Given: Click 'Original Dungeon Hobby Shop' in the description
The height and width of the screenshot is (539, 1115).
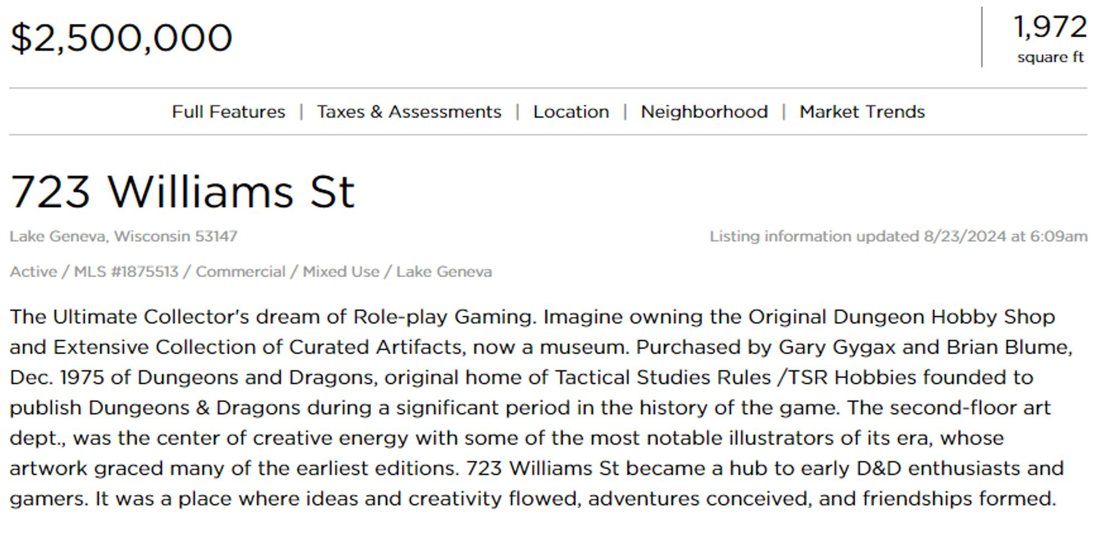Looking at the screenshot, I should (901, 317).
